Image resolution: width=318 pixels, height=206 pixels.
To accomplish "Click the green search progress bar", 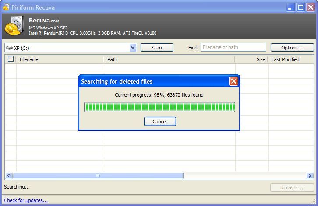I will click(159, 107).
